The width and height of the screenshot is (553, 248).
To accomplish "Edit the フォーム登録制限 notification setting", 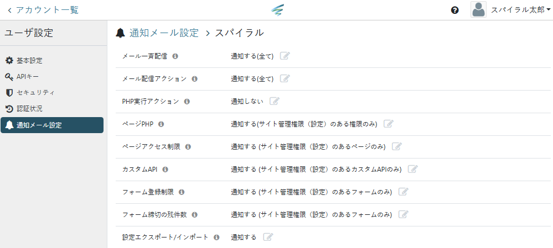I will [x=403, y=192].
